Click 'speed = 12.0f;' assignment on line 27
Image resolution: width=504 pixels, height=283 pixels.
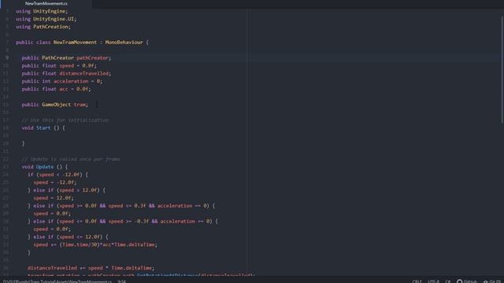(54, 198)
